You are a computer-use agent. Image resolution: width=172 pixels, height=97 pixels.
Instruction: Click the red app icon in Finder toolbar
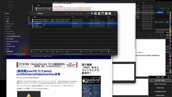point(103,13)
